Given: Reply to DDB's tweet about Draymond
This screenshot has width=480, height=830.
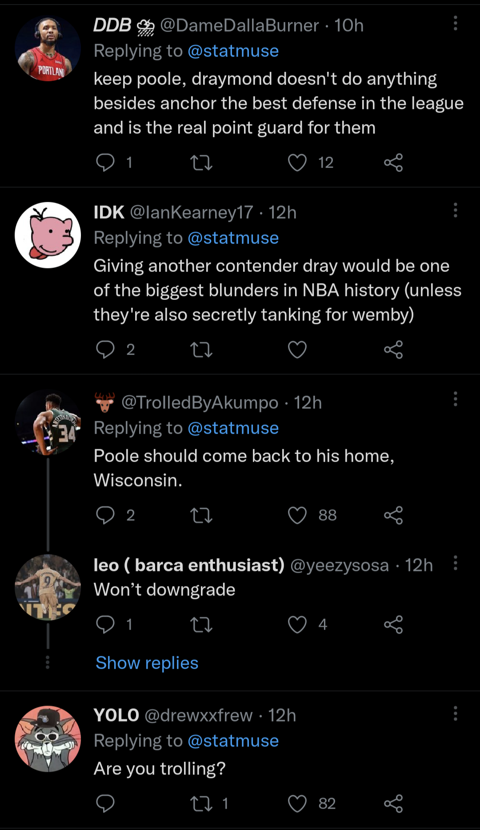Looking at the screenshot, I should (105, 163).
